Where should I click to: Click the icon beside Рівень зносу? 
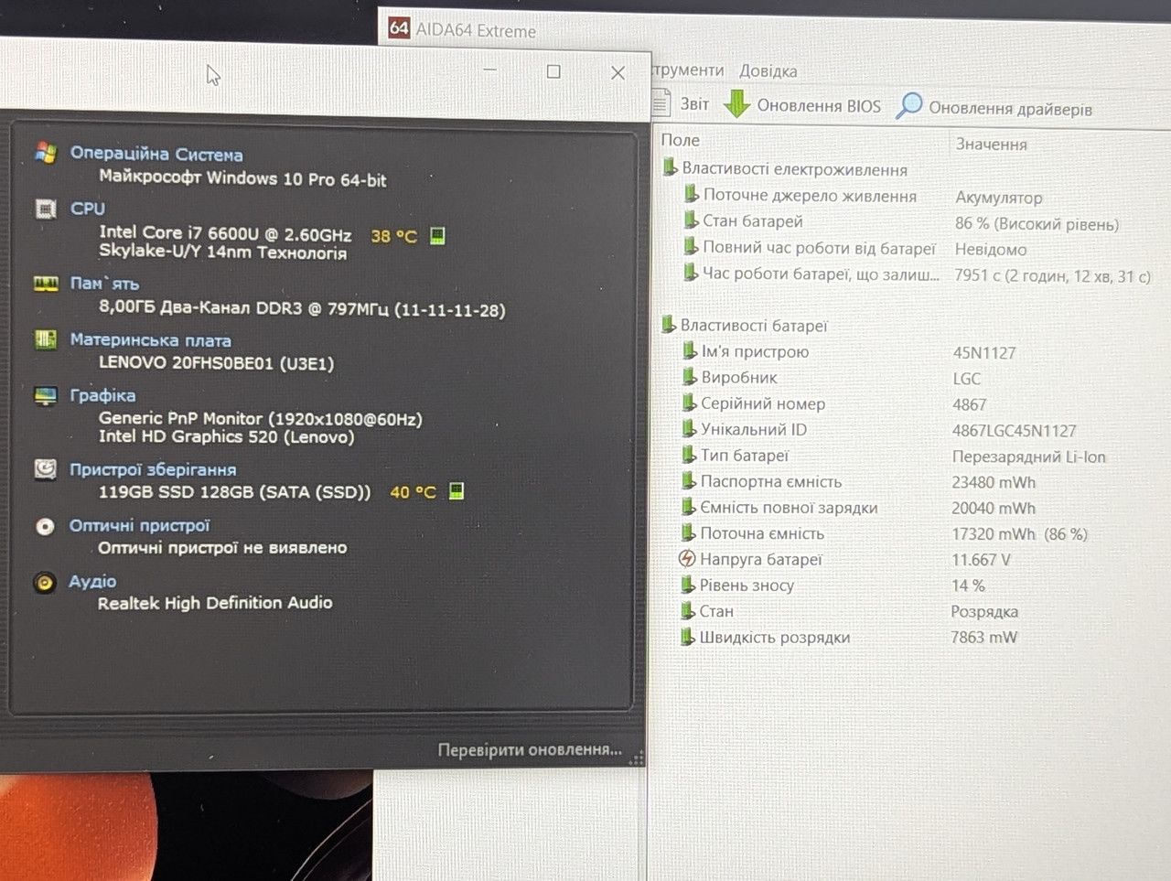coord(688,585)
